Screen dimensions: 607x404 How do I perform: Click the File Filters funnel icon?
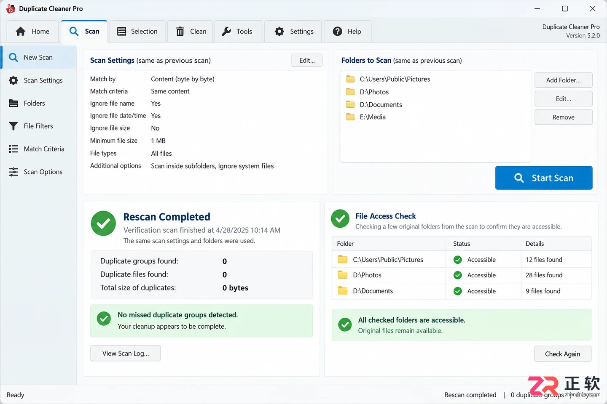(x=13, y=126)
